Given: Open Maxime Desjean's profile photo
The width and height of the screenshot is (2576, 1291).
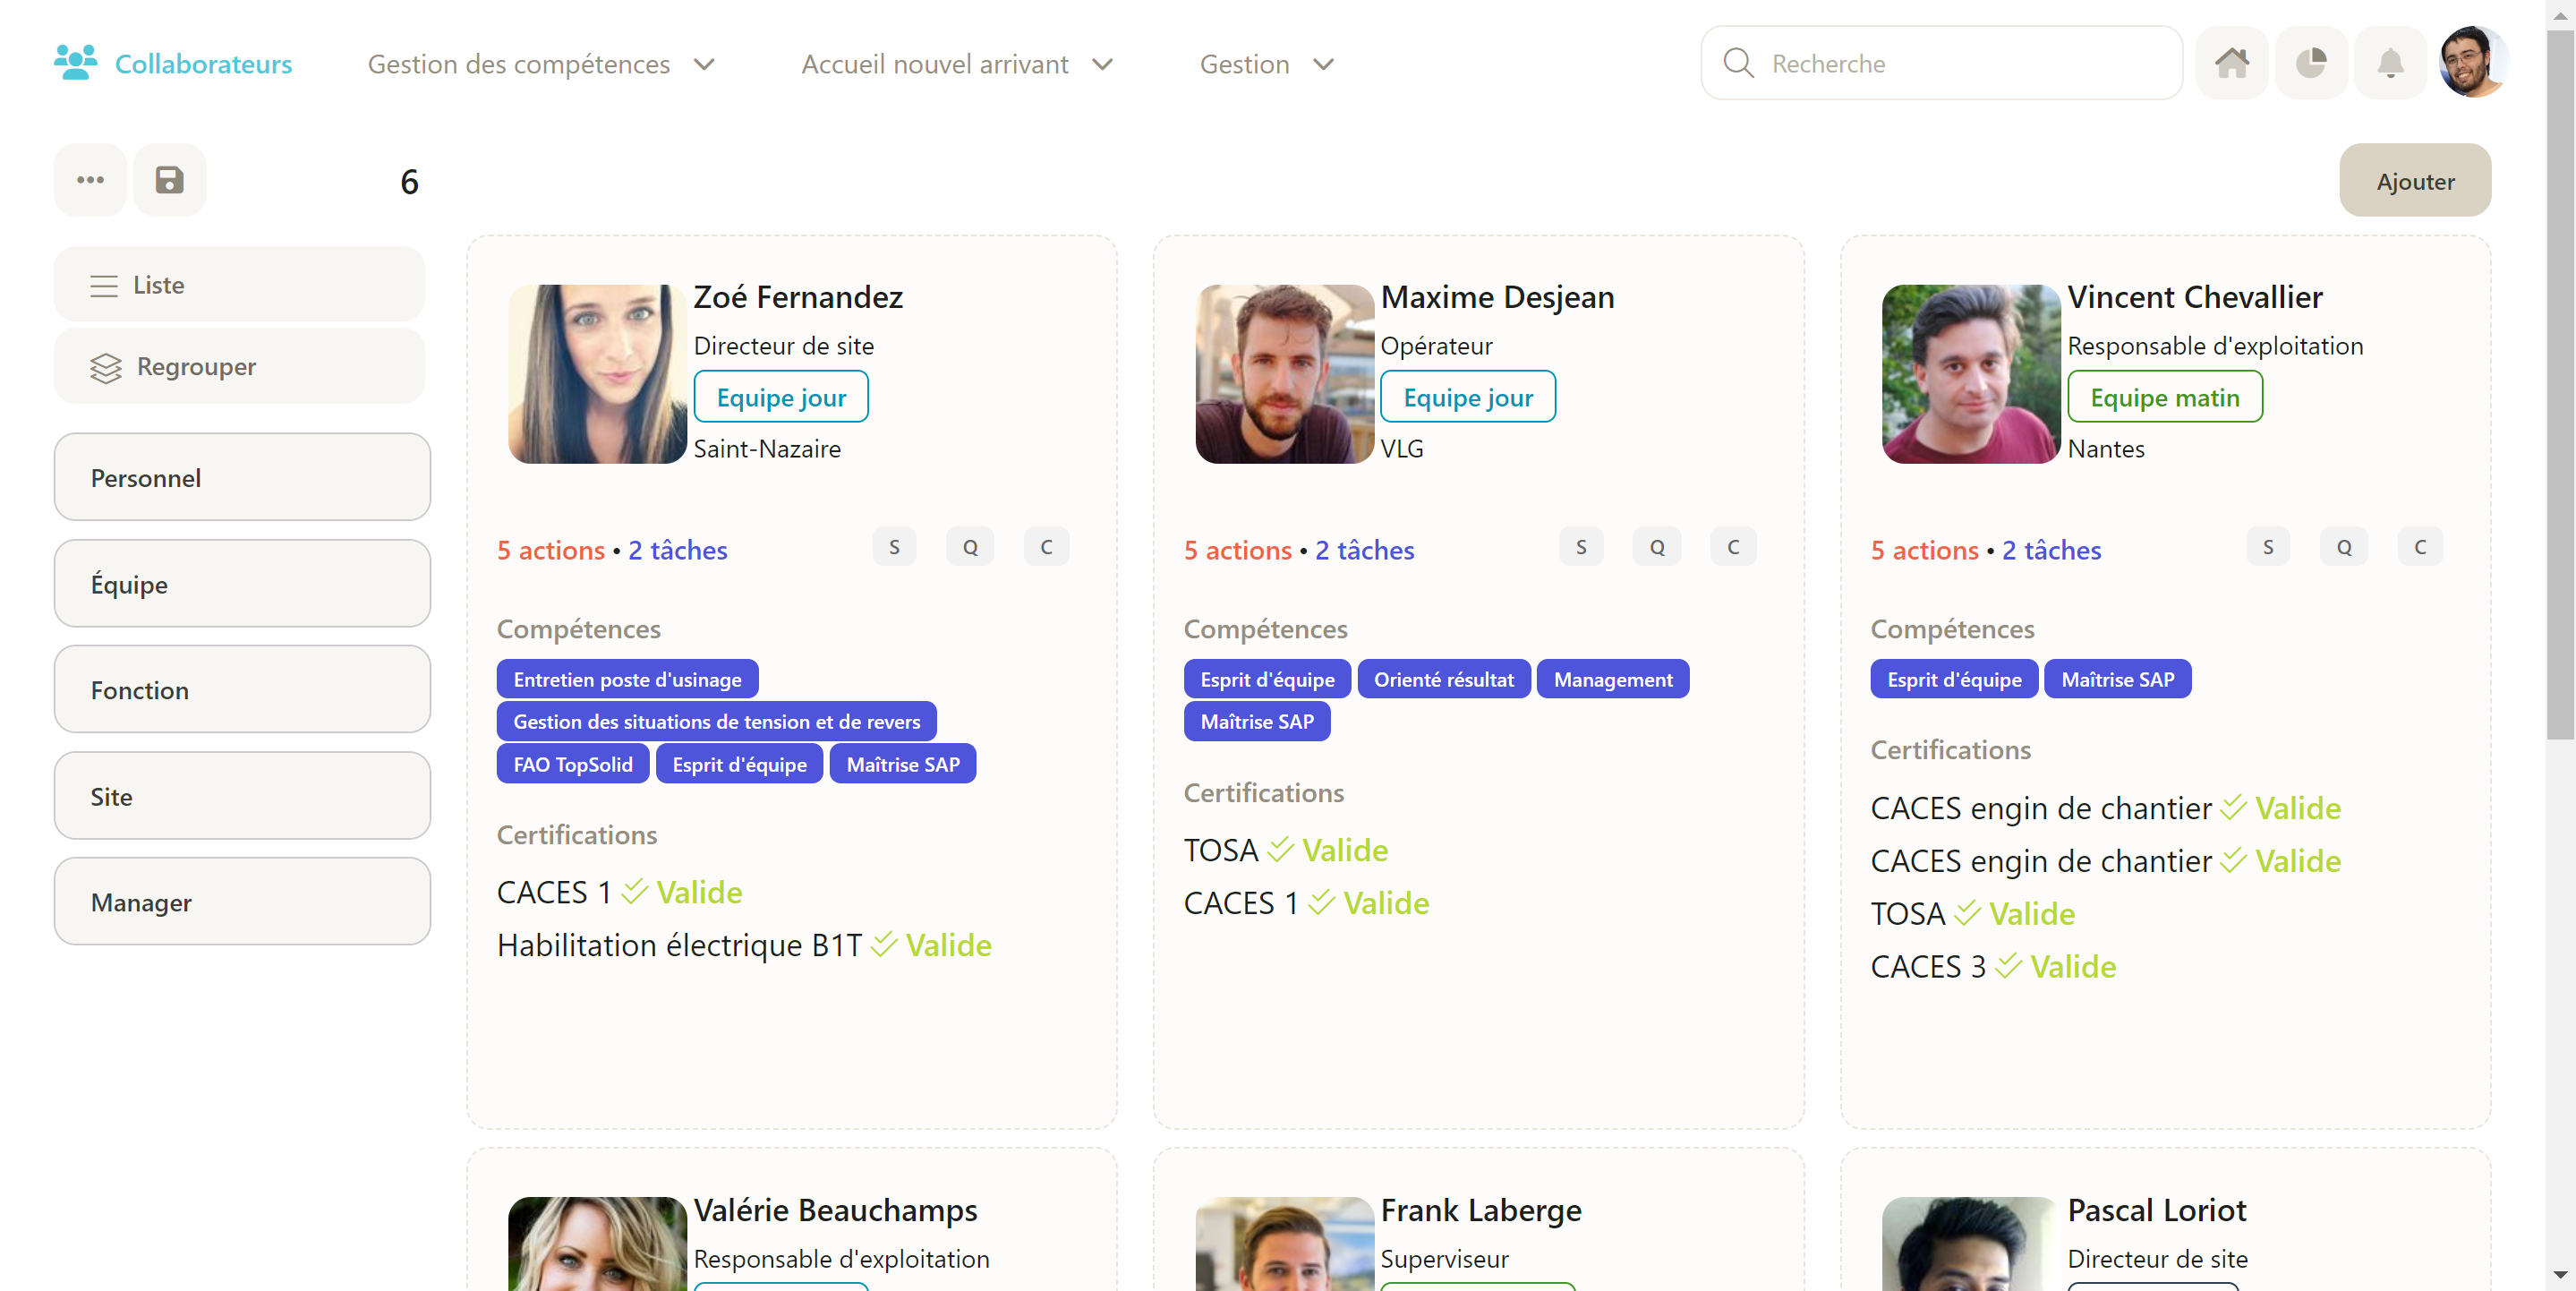Looking at the screenshot, I should [x=1284, y=373].
